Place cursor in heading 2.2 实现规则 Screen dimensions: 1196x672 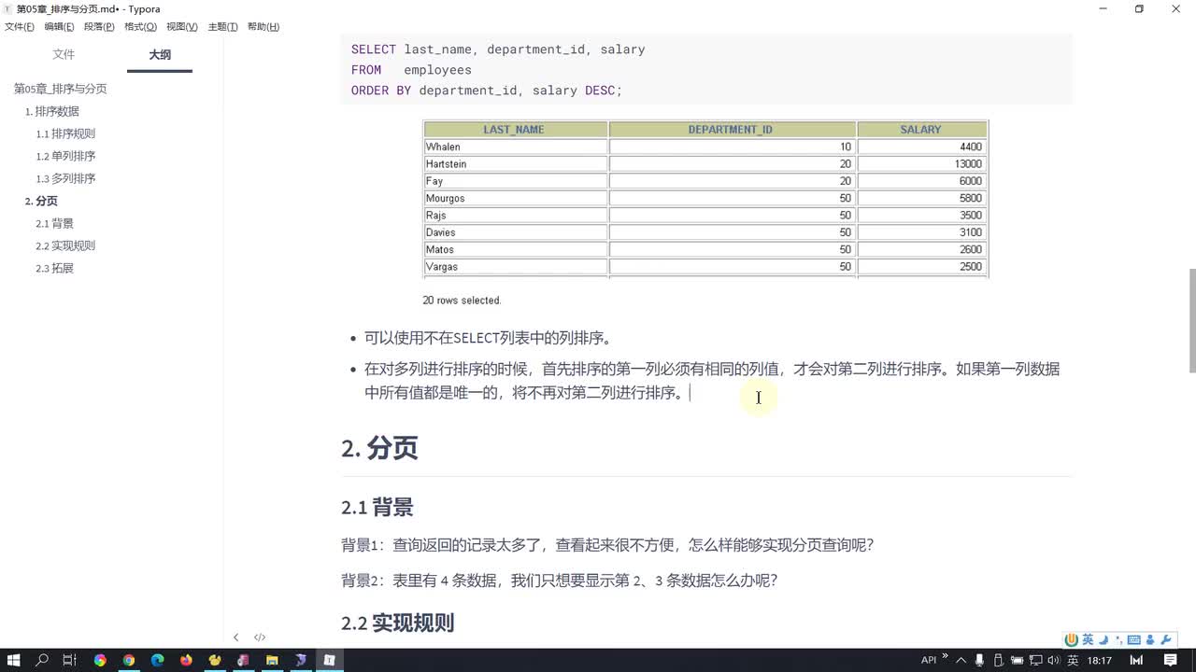click(x=397, y=623)
